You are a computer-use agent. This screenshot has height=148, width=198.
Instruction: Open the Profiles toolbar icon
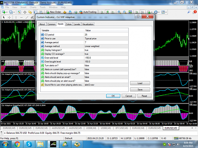[11, 12]
